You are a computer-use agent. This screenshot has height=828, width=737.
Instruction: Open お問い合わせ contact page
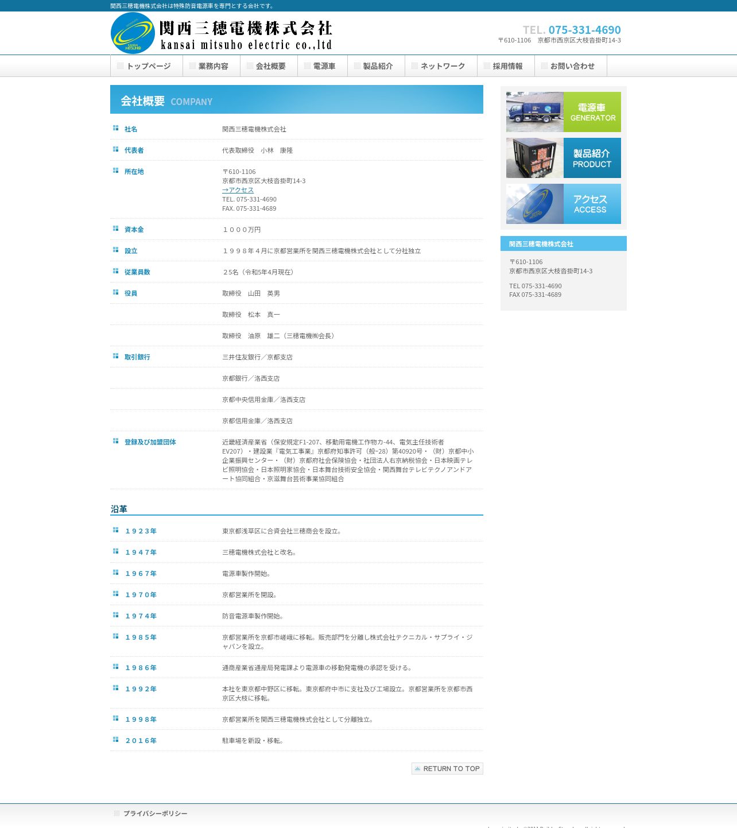[571, 66]
